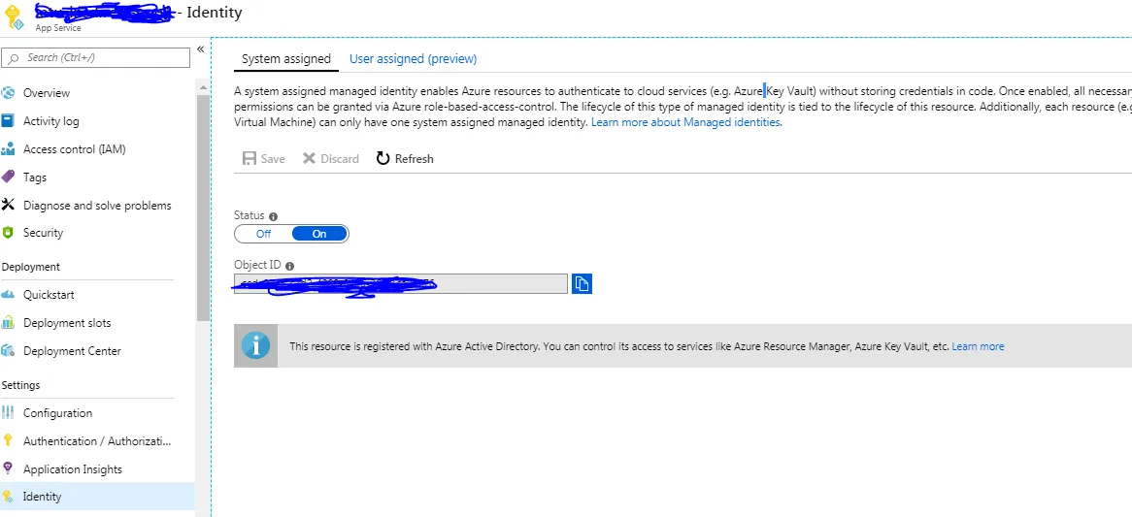Turn the Status toggle Off
This screenshot has height=517, width=1132.
263,234
